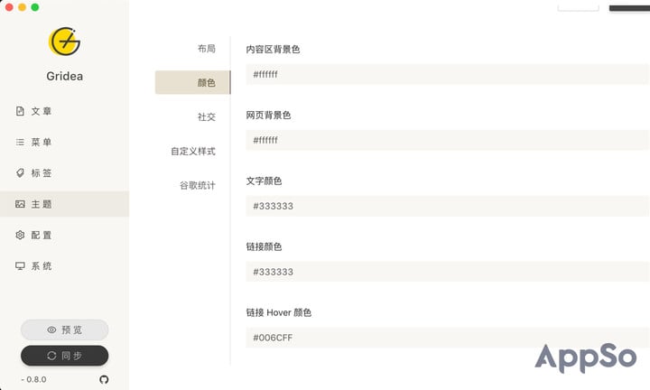Open the 文章 articles section icon

[x=20, y=111]
